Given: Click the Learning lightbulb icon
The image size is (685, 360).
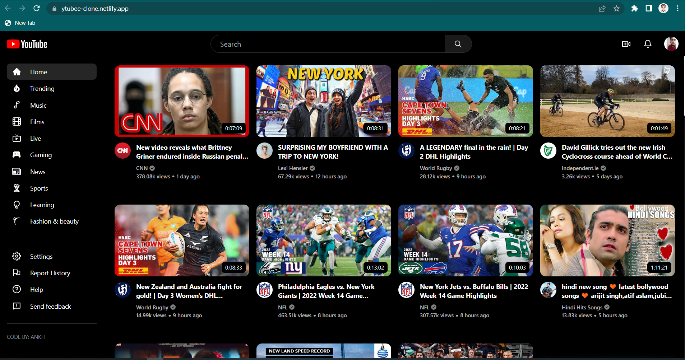Looking at the screenshot, I should pyautogui.click(x=17, y=205).
